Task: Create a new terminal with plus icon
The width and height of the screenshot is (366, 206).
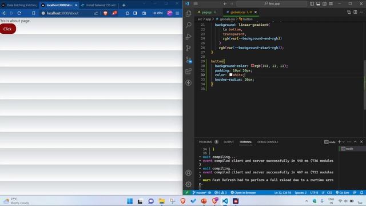Action: (x=339, y=142)
